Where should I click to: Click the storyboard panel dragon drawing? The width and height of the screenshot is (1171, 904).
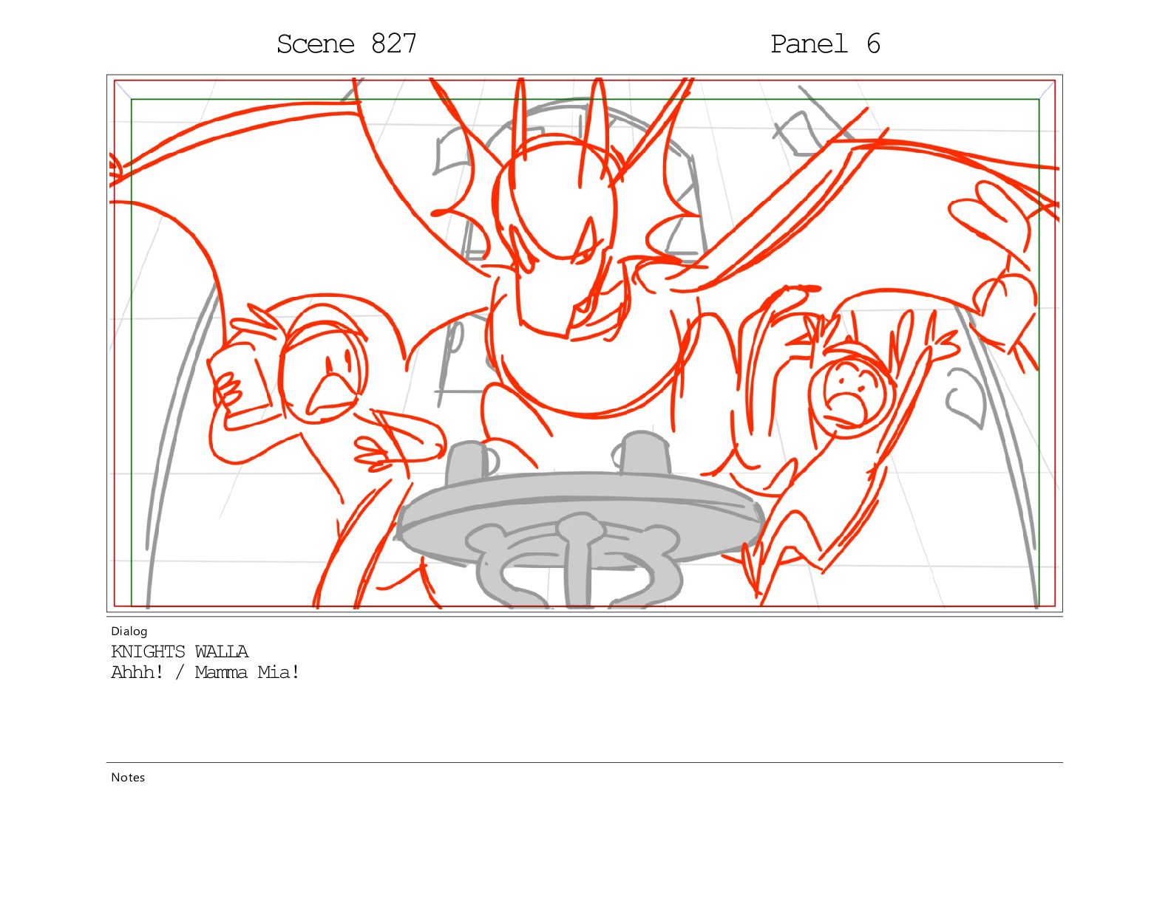click(x=584, y=343)
